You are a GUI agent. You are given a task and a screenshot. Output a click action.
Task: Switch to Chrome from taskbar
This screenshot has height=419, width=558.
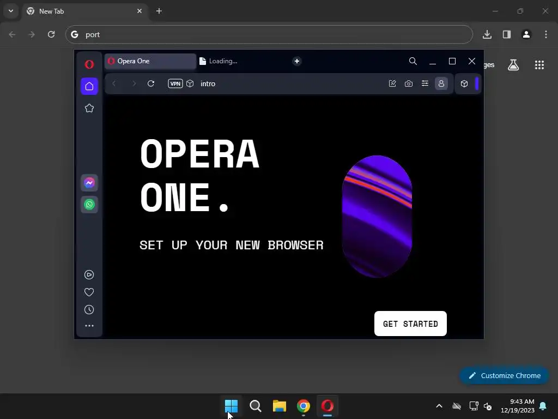(304, 406)
